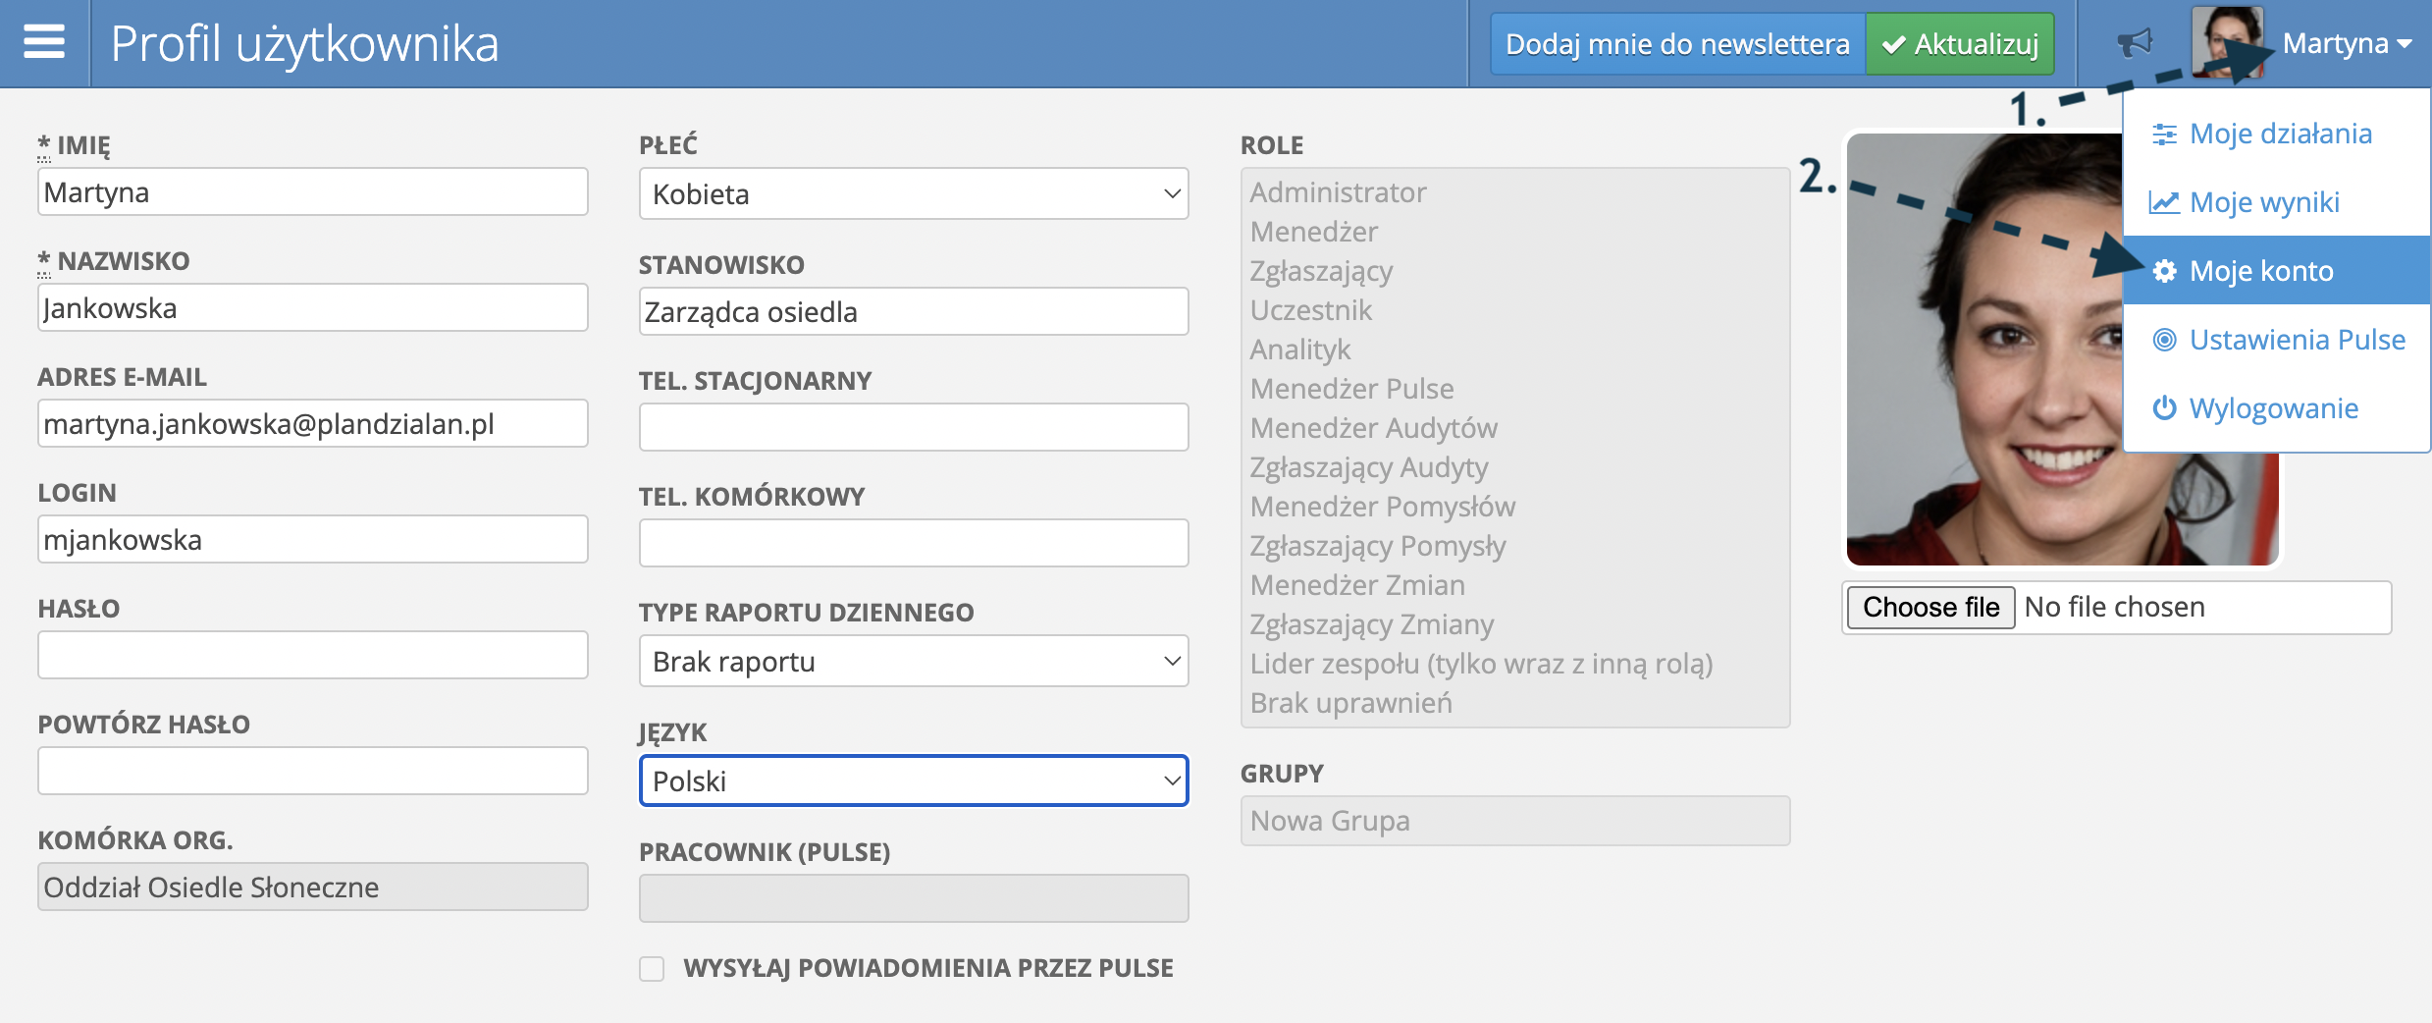The image size is (2432, 1023).
Task: Focus the Tel. stacjonarny field
Action: coord(914,427)
